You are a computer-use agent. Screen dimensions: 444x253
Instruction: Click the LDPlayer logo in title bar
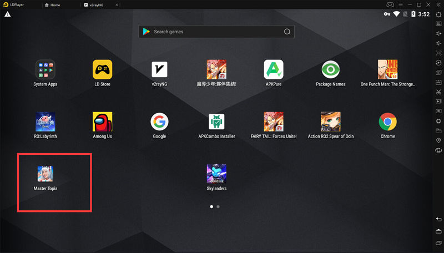click(6, 4)
